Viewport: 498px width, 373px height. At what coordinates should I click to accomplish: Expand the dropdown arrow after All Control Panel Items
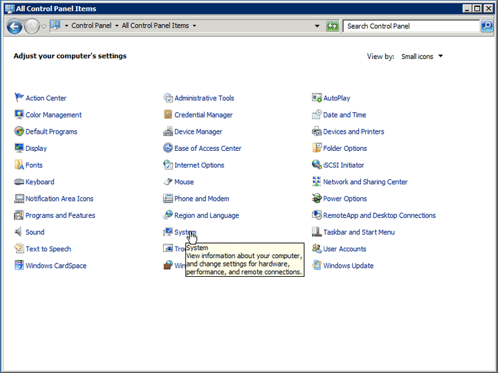point(194,26)
